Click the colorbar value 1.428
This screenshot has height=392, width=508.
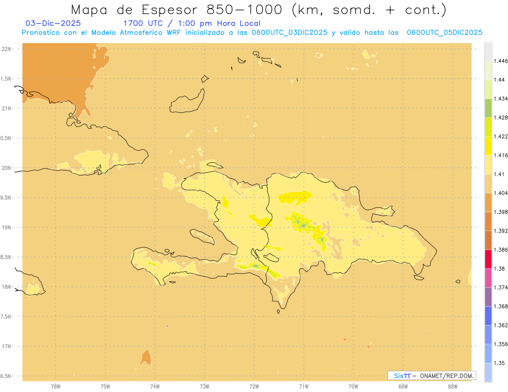coord(502,118)
